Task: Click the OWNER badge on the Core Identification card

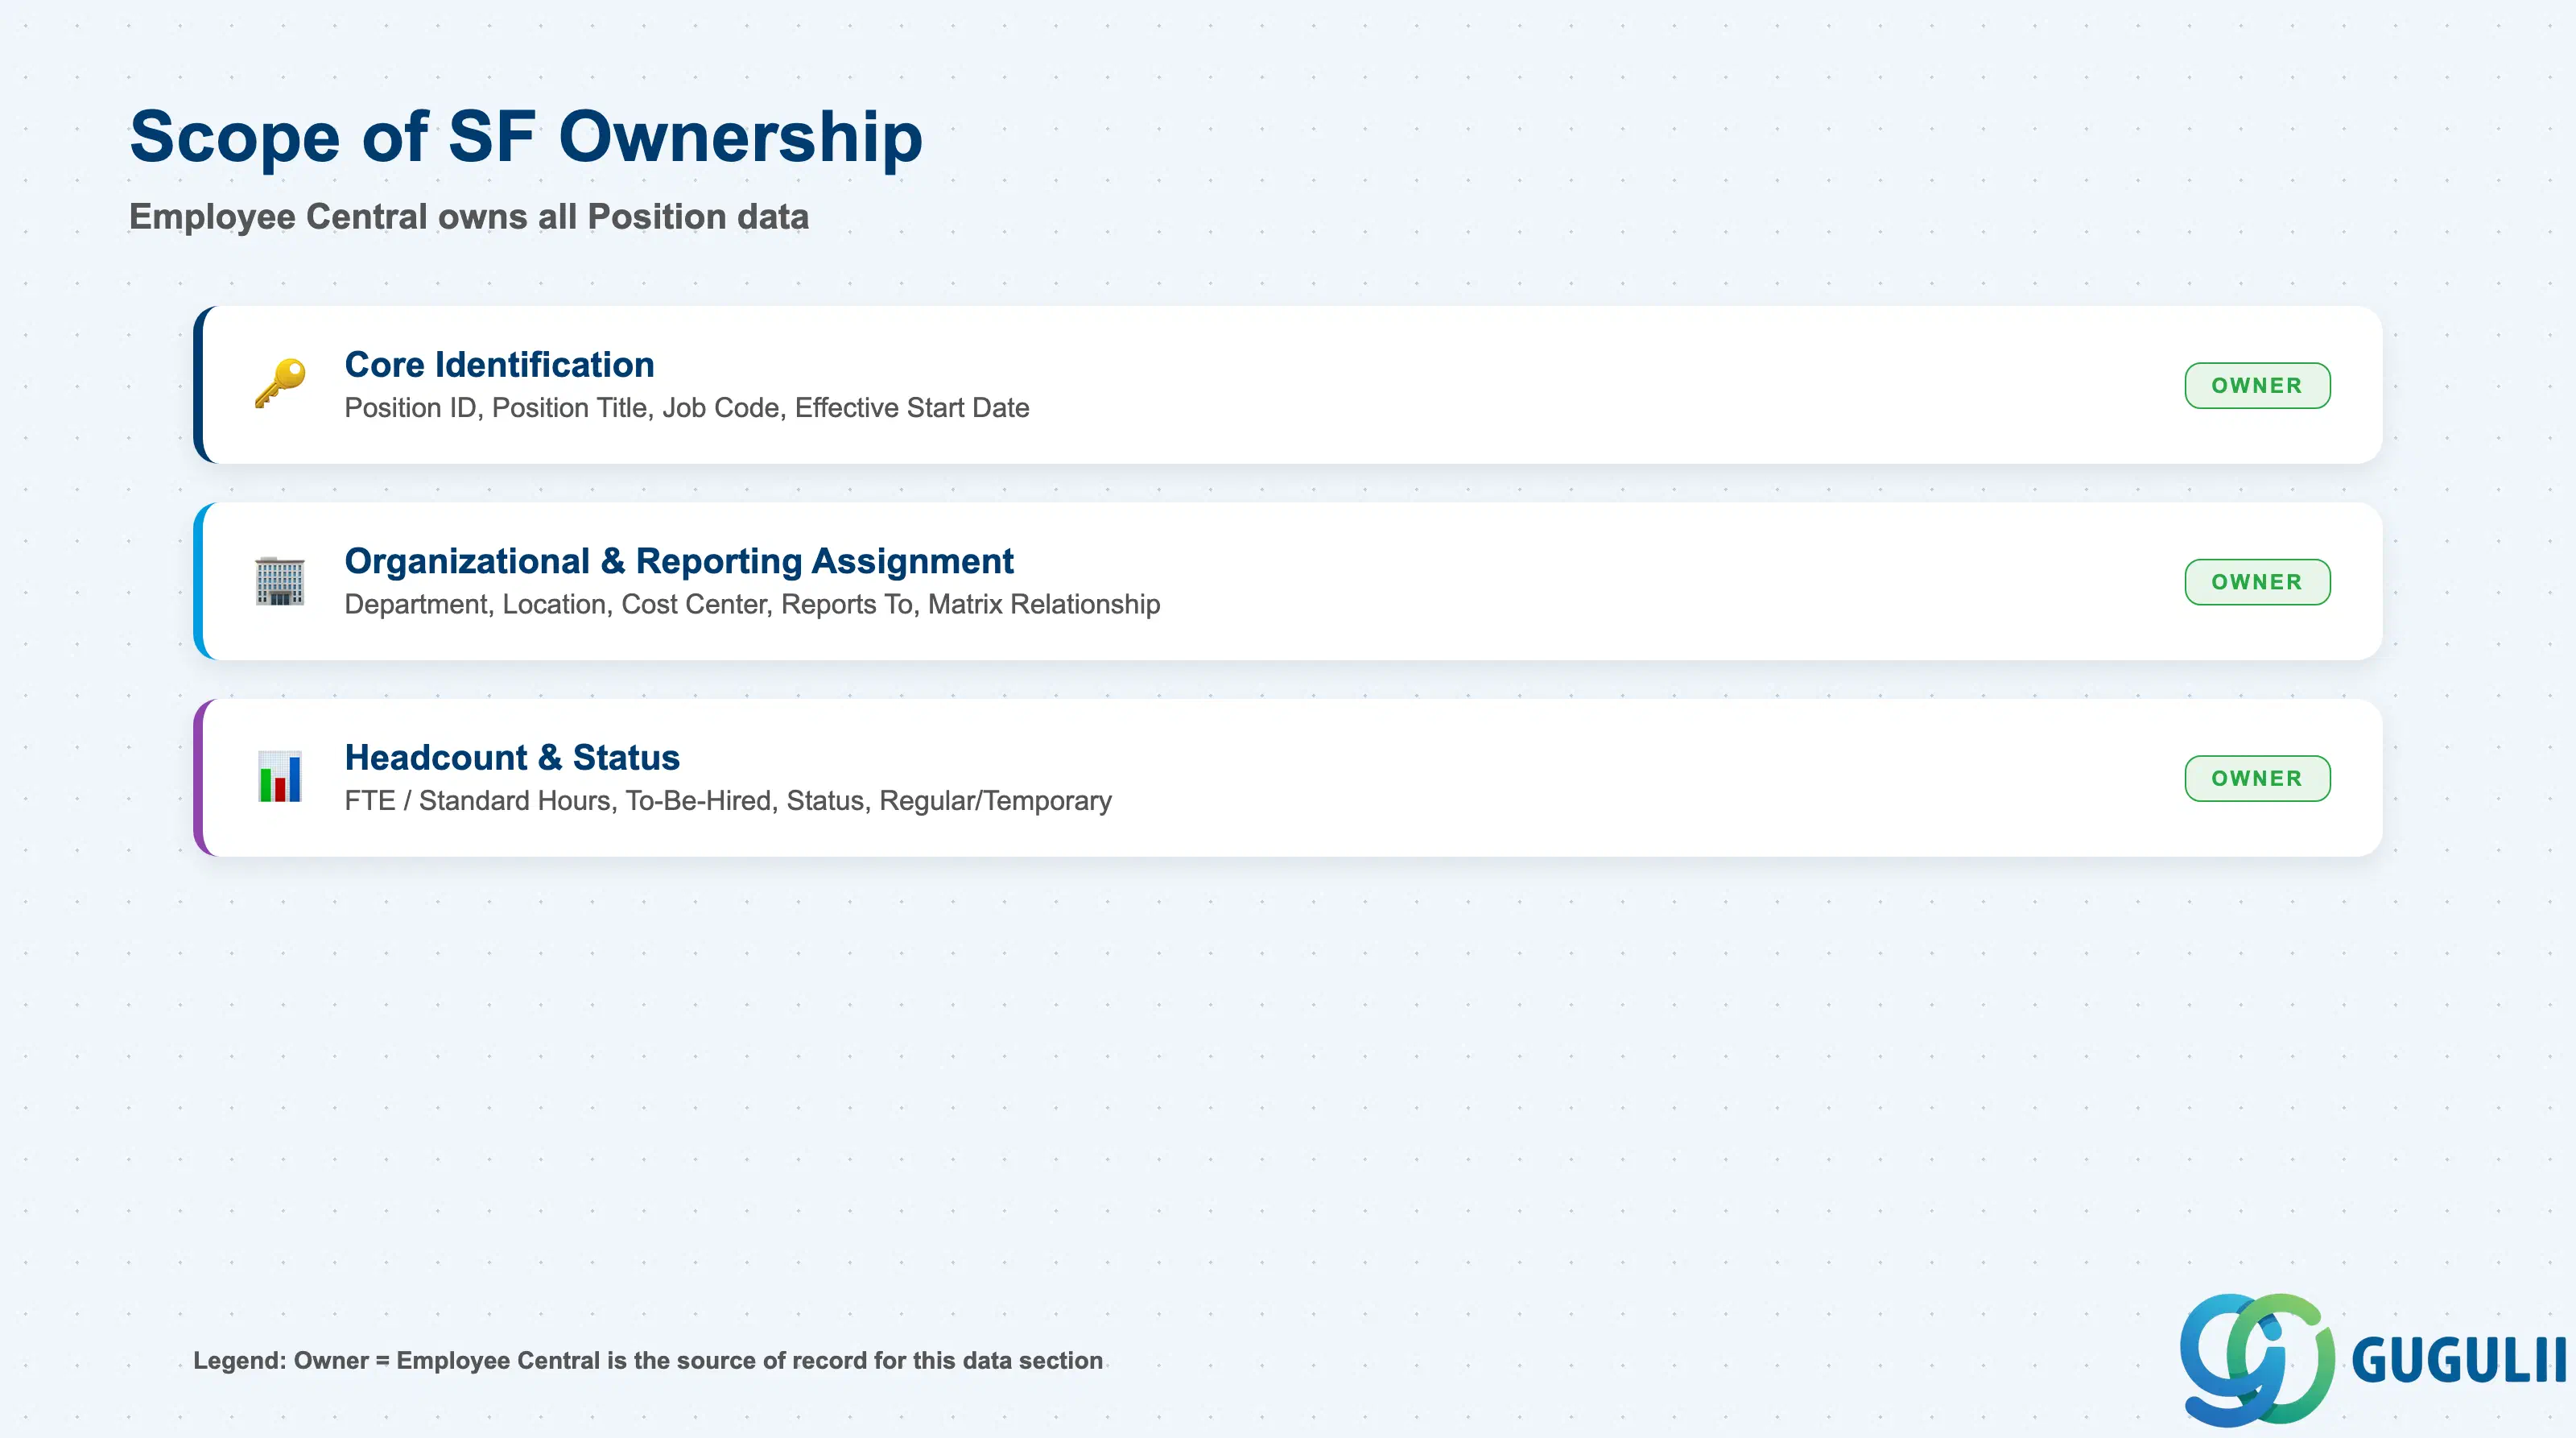Action: (x=2257, y=386)
